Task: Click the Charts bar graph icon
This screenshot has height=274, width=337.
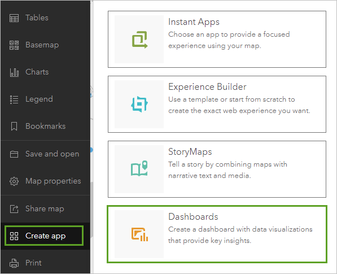Action: (x=14, y=72)
